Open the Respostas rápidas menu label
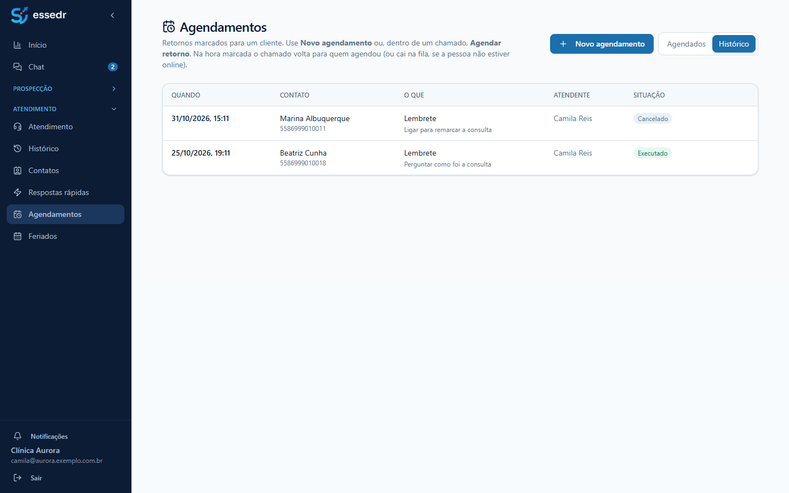The height and width of the screenshot is (493, 789). pos(59,192)
